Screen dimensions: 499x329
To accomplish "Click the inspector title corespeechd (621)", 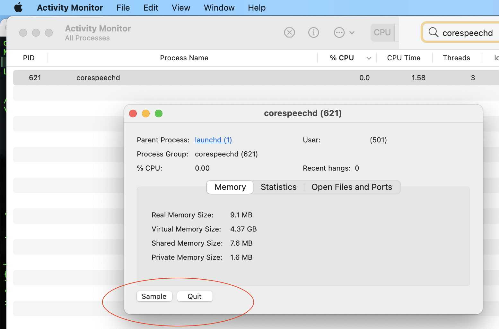I will pos(303,113).
